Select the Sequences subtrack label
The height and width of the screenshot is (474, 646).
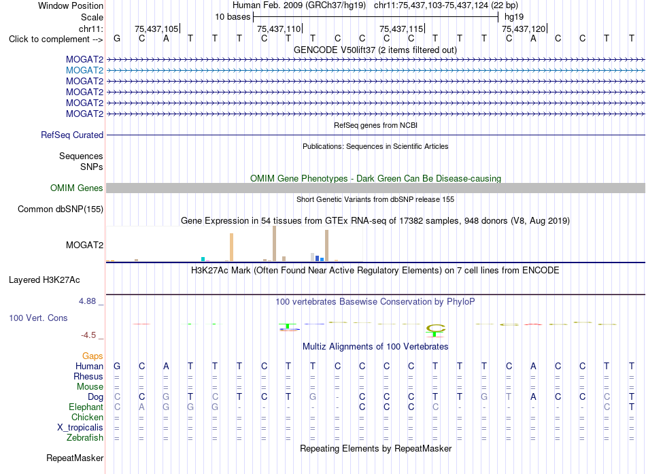click(x=81, y=156)
